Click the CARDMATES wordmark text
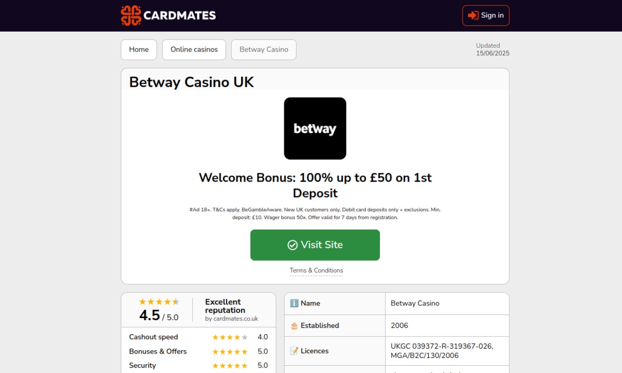Screen dimensions: 622x373 tap(180, 16)
